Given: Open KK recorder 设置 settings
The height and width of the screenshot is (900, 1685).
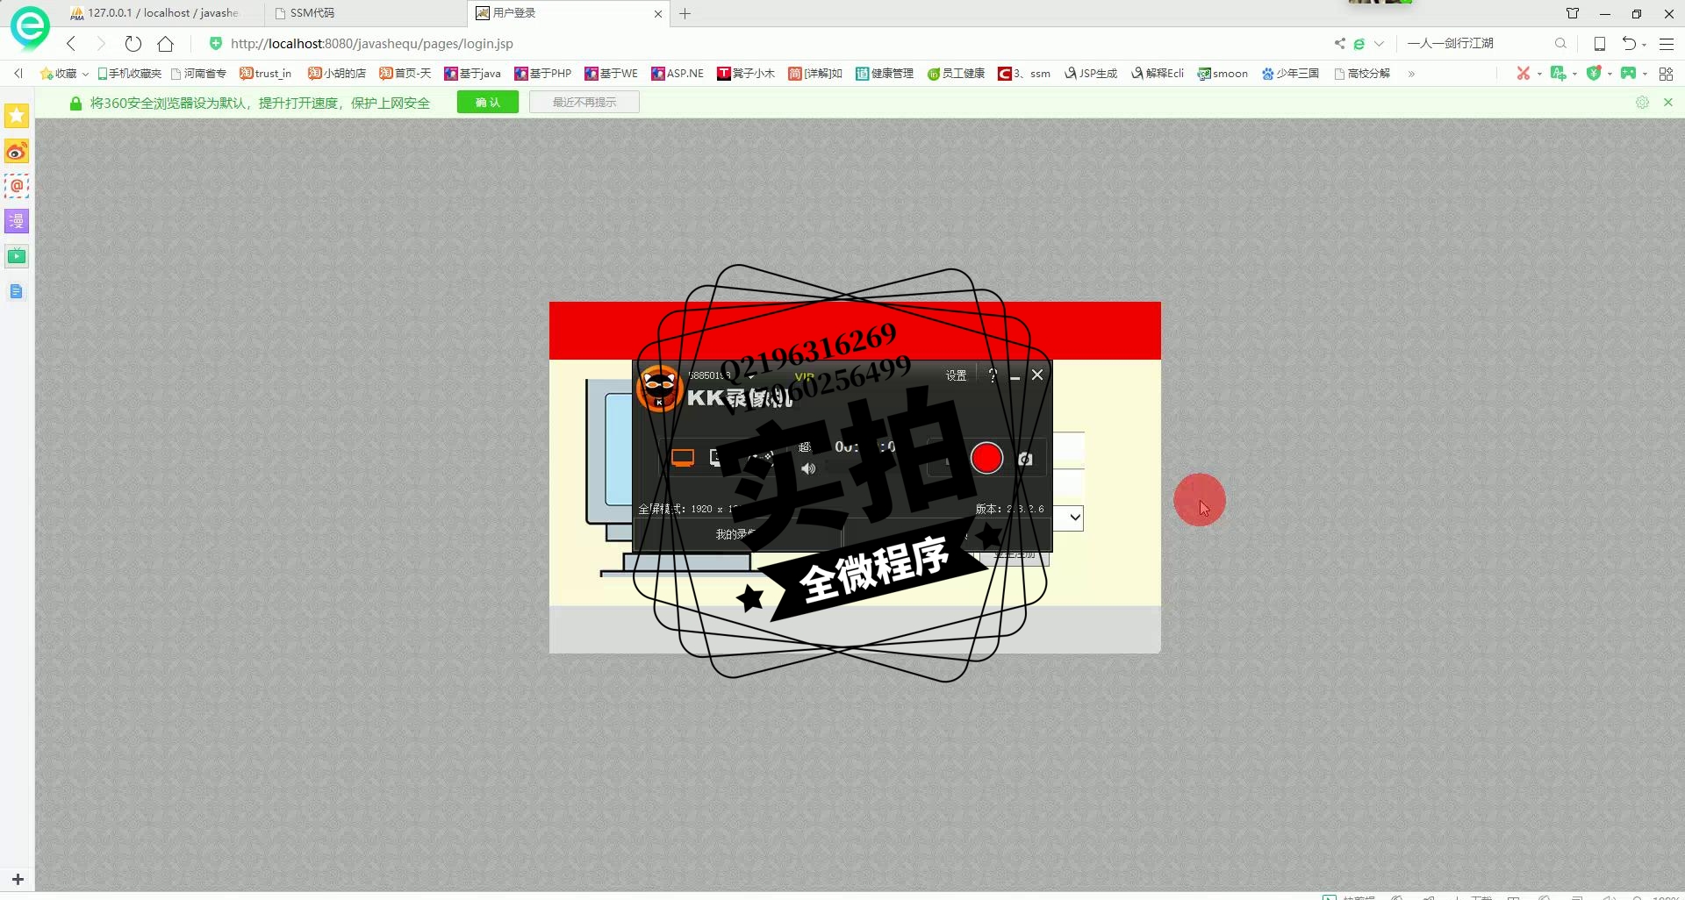Looking at the screenshot, I should (x=956, y=375).
